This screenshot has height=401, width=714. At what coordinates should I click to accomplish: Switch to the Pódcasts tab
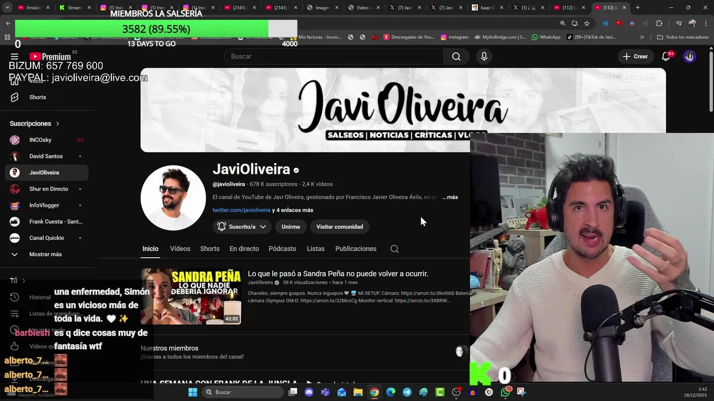click(x=282, y=249)
